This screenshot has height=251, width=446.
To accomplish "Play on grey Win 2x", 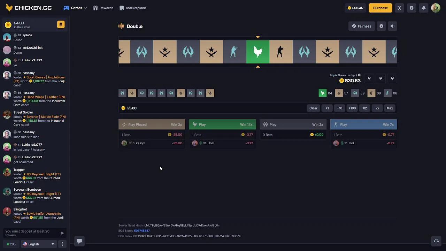I will [293, 124].
